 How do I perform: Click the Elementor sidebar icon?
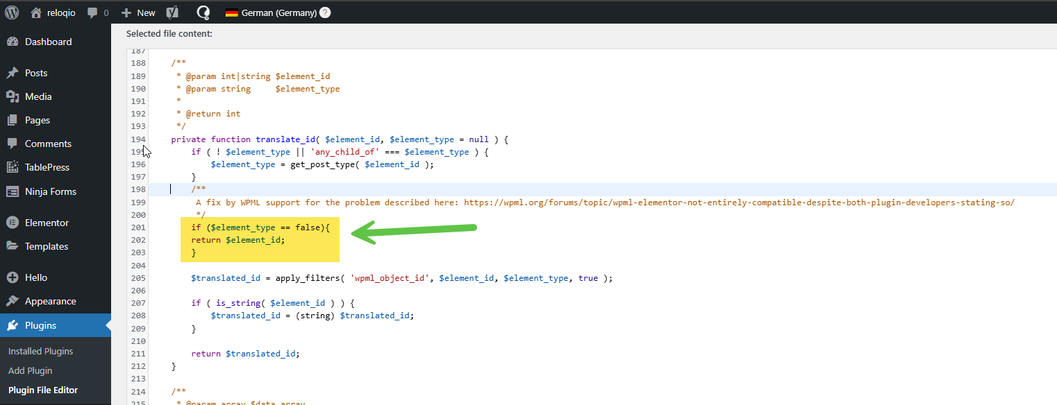point(13,223)
